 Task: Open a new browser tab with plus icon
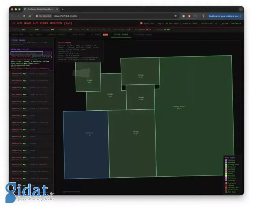click(63, 9)
